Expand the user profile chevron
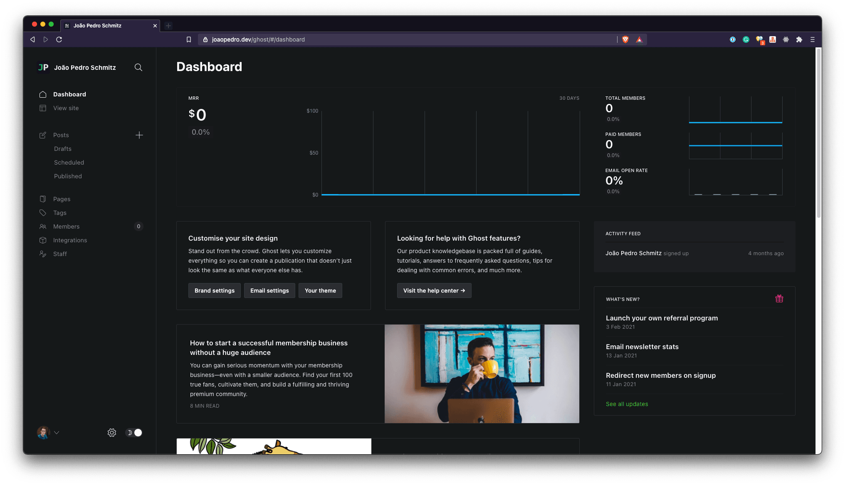Image resolution: width=845 pixels, height=485 pixels. (57, 433)
